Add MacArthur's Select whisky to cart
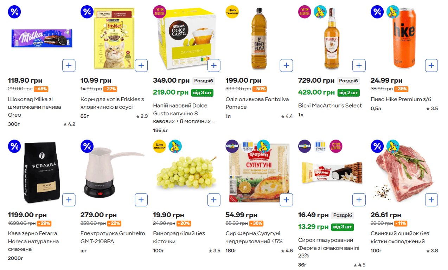Screen dimensions: 448x270 point(359,65)
